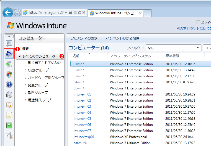Screen dimensions: 211x146
Task: Open the Policy scroll icon
Action: click(x=9, y=115)
